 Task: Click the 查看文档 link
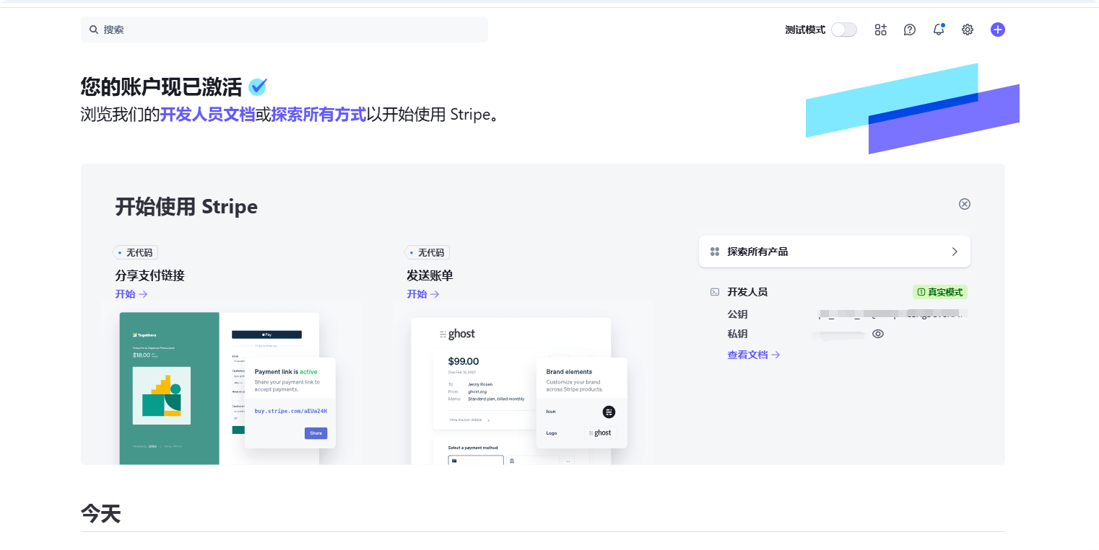tap(749, 354)
